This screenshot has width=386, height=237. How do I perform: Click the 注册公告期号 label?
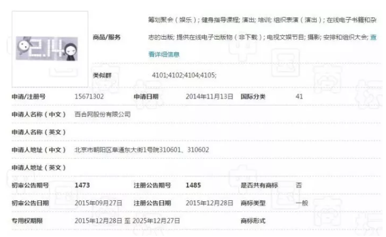pyautogui.click(x=152, y=185)
